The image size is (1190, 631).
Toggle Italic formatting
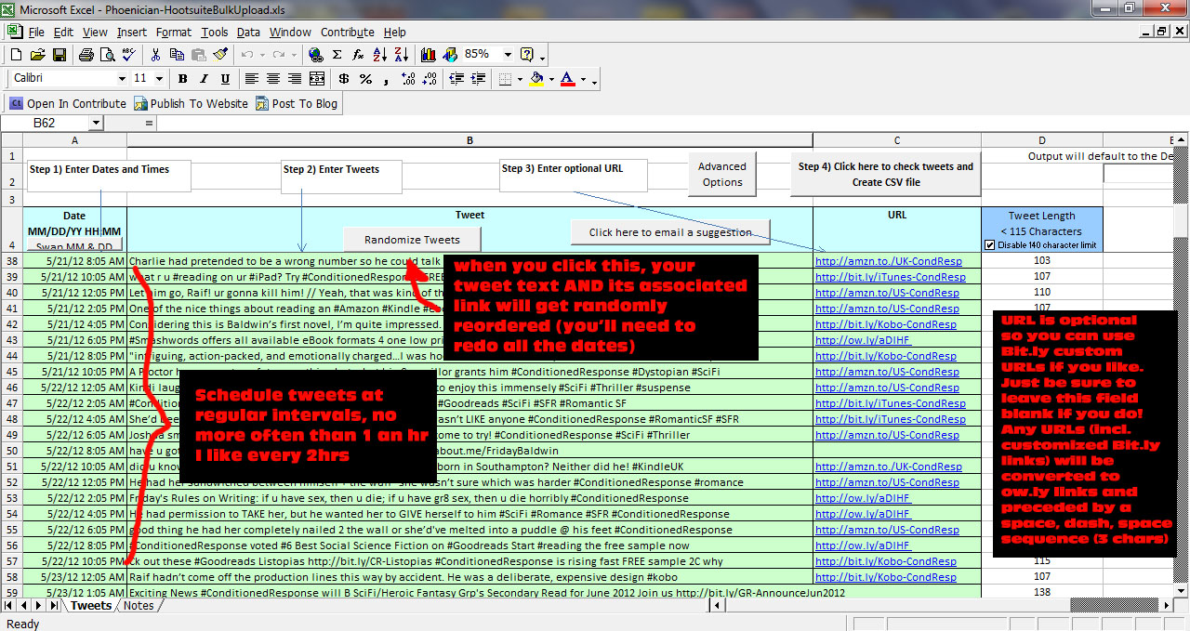click(204, 79)
